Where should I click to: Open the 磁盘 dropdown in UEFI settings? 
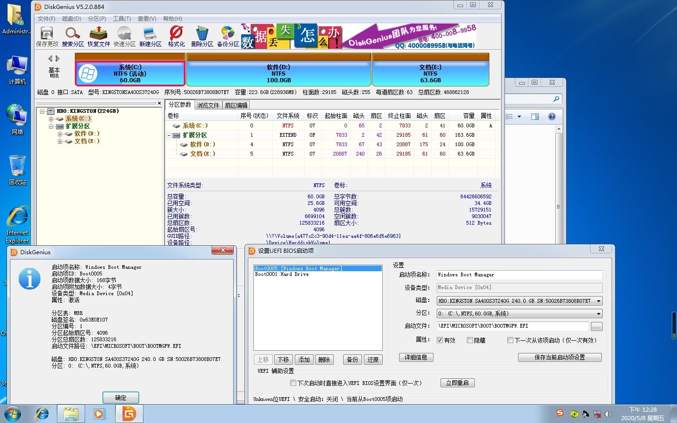click(x=519, y=301)
